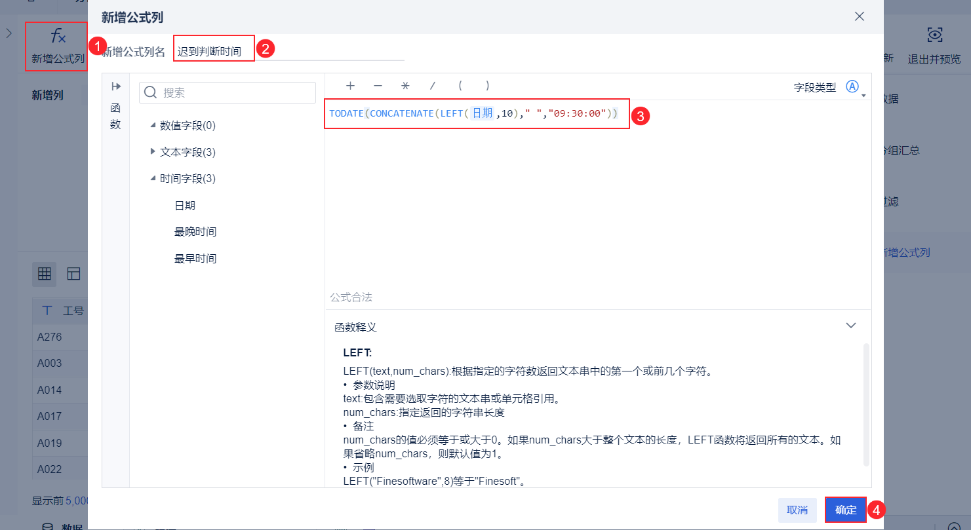Collapse the 时间字段(3) group
The image size is (971, 530).
coord(153,178)
